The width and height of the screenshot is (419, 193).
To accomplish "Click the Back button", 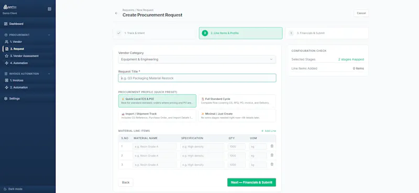I will click(126, 183).
